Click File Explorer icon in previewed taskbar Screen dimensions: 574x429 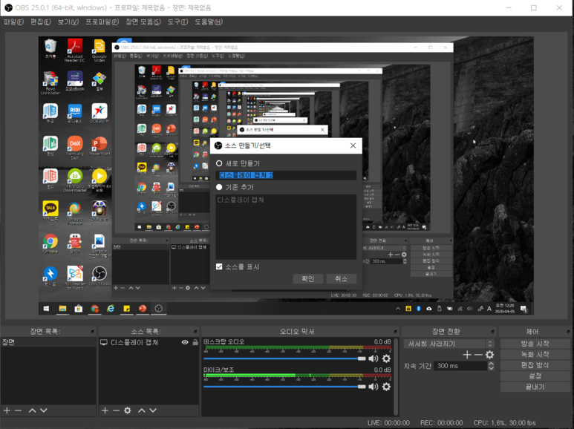click(x=62, y=309)
